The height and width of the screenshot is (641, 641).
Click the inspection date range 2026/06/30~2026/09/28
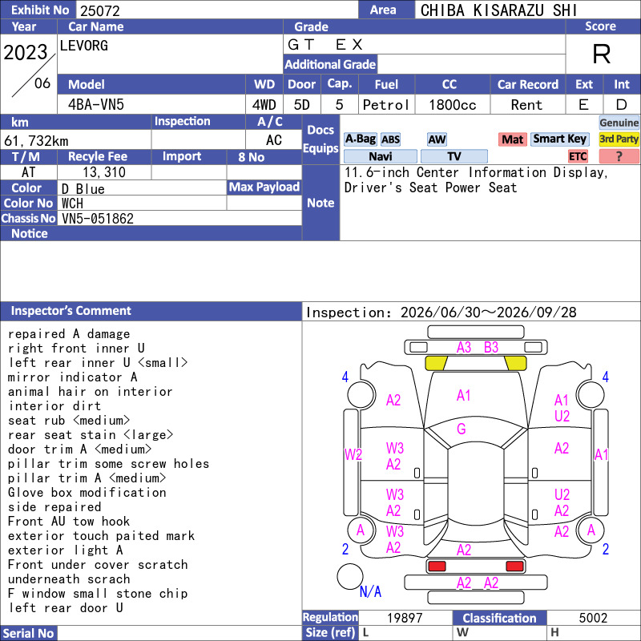point(489,312)
